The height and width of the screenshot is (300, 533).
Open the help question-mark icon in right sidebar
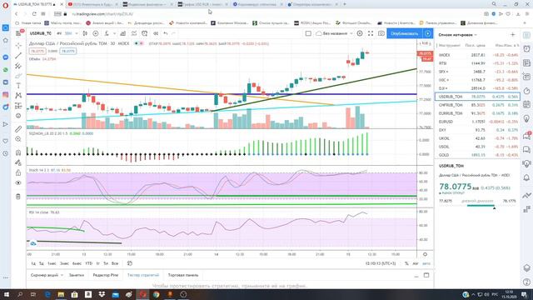click(526, 282)
